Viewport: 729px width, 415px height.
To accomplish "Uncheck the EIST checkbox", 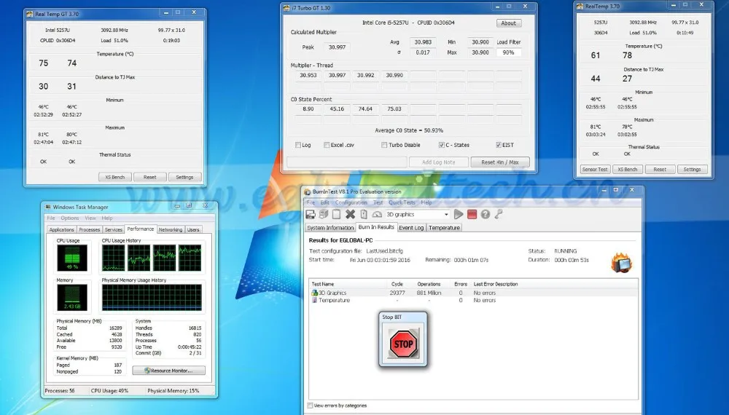I will tap(499, 145).
